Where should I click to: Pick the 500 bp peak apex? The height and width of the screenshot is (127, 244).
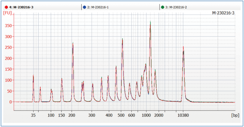[x=122, y=39]
